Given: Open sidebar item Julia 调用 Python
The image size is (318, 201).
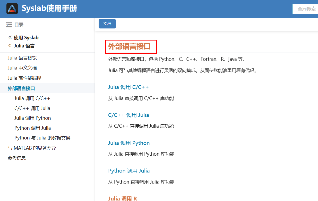Looking at the screenshot, I should click(33, 118).
